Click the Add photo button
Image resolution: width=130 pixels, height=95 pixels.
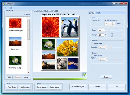9,77
